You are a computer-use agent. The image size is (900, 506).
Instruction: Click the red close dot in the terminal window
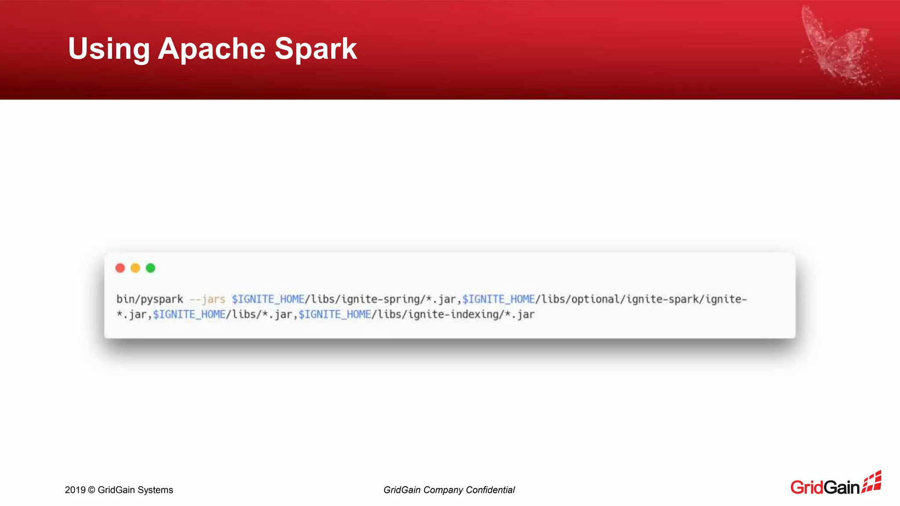tap(120, 268)
